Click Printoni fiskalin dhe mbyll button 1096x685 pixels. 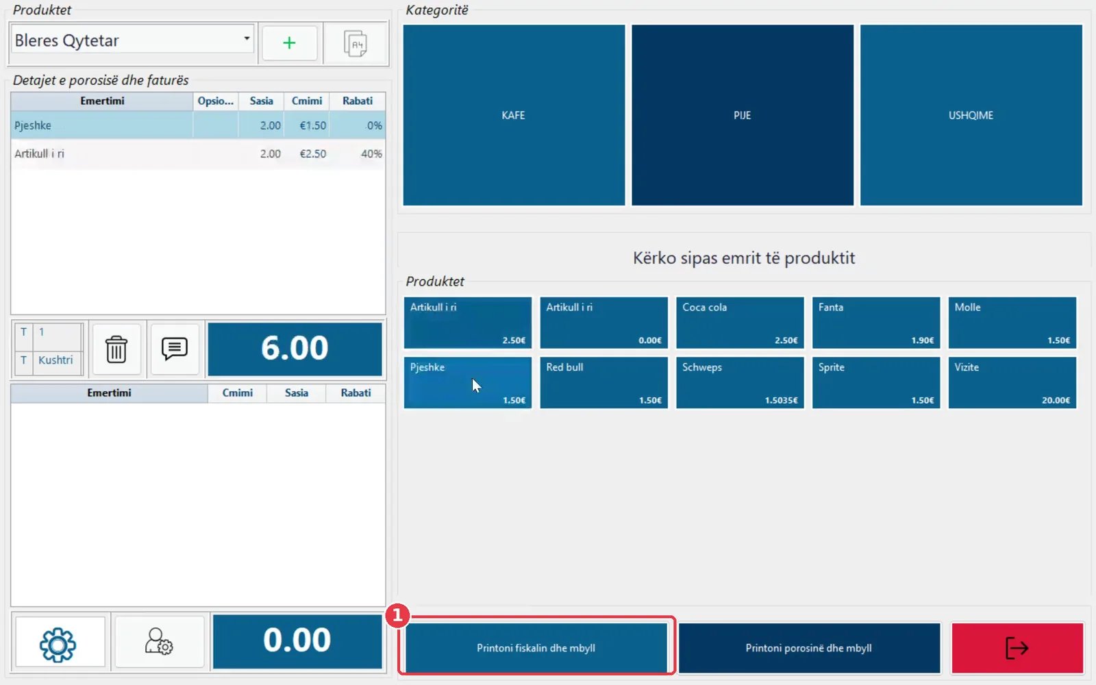(x=536, y=648)
